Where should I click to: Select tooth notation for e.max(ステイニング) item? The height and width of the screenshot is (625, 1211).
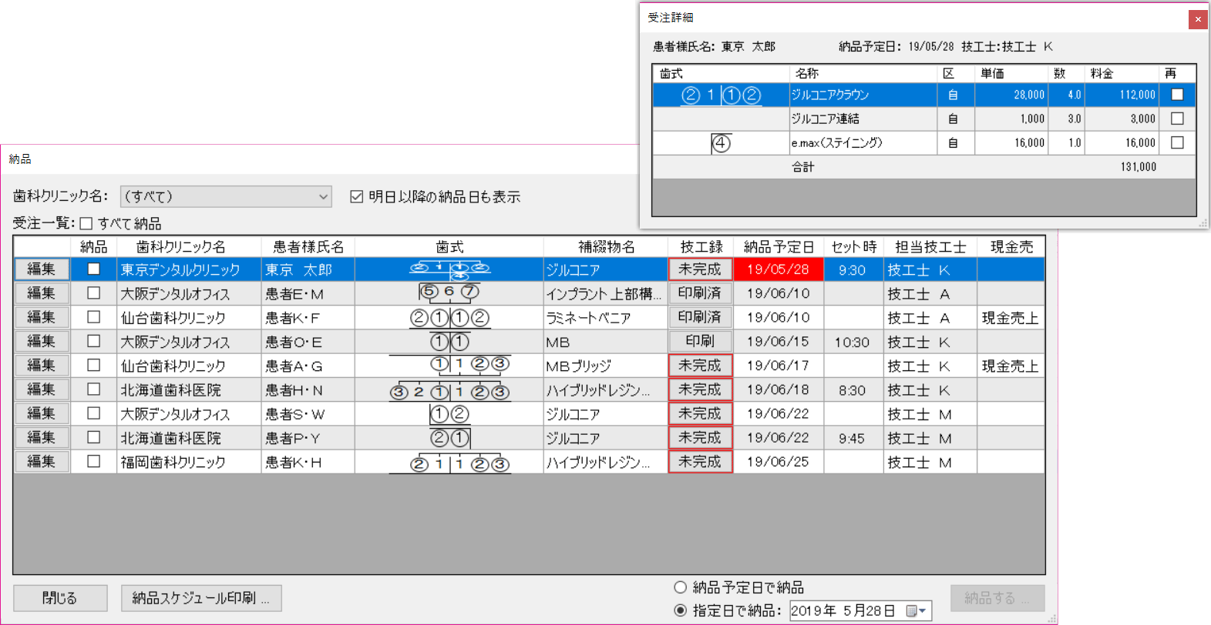720,143
